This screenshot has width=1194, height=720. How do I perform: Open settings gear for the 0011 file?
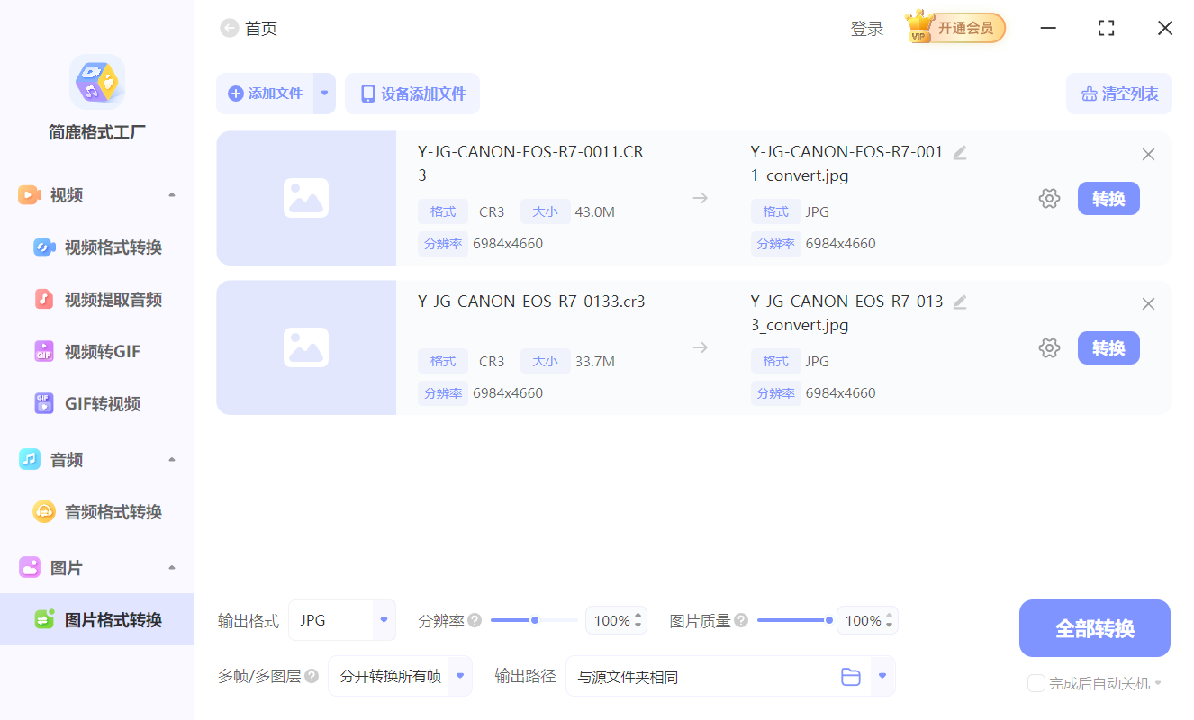(1049, 199)
